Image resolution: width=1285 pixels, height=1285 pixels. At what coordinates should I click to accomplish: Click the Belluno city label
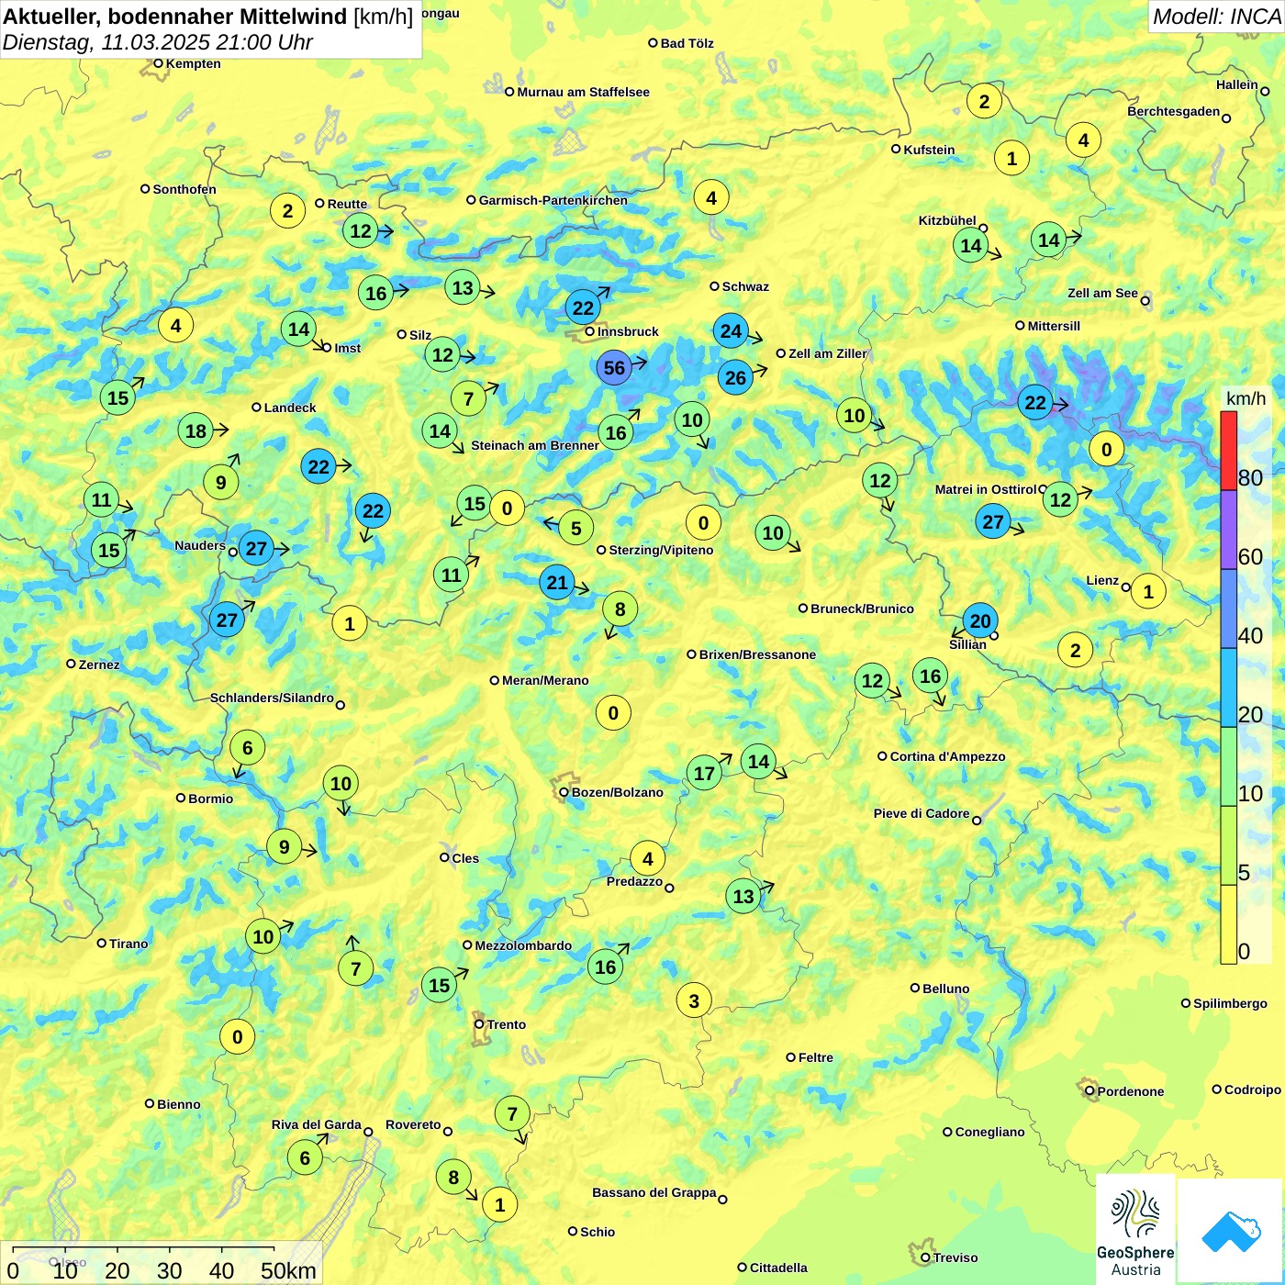[x=945, y=989]
